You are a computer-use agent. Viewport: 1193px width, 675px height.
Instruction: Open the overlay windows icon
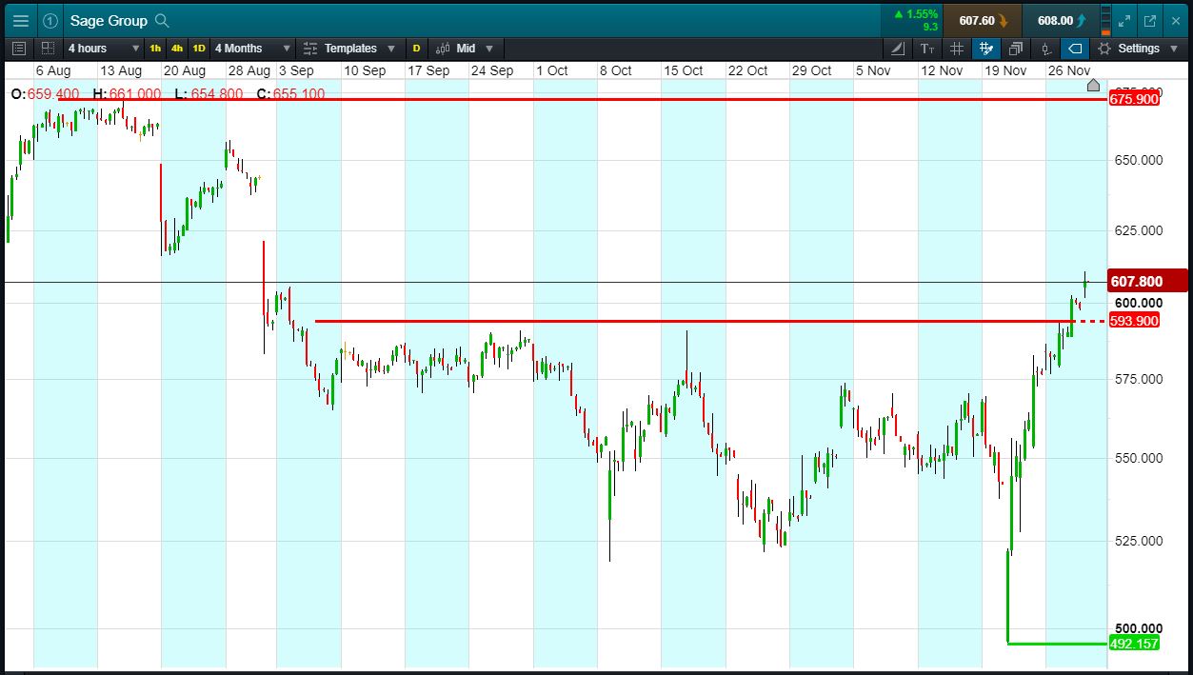click(x=1016, y=48)
